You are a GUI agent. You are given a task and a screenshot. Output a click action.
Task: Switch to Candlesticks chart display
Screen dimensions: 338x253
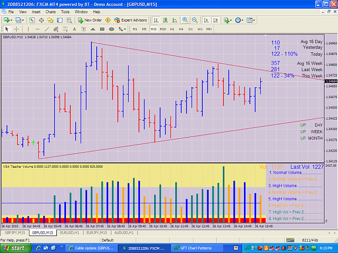point(165,20)
